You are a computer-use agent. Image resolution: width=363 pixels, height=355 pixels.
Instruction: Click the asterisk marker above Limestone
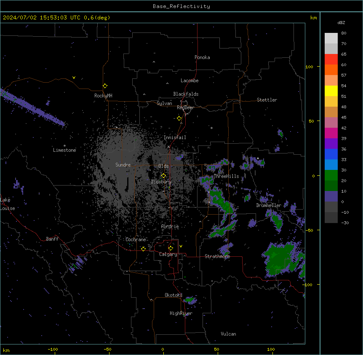[x=64, y=146]
